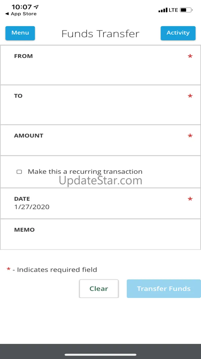Open the Menu button

pos(20,33)
